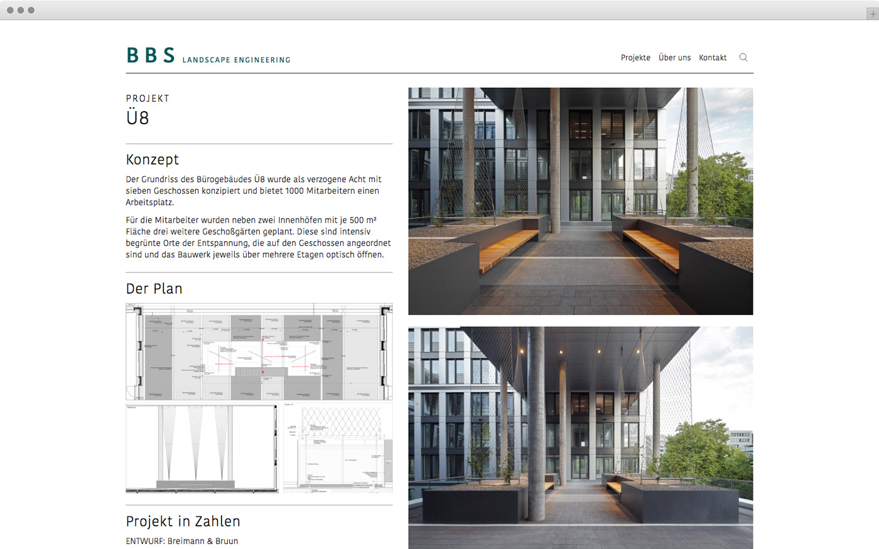The image size is (879, 549).
Task: Click the Entwurf: Breimann & Bruun line
Action: (182, 541)
